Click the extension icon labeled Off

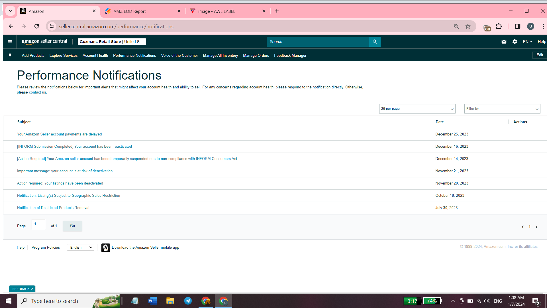[487, 28]
